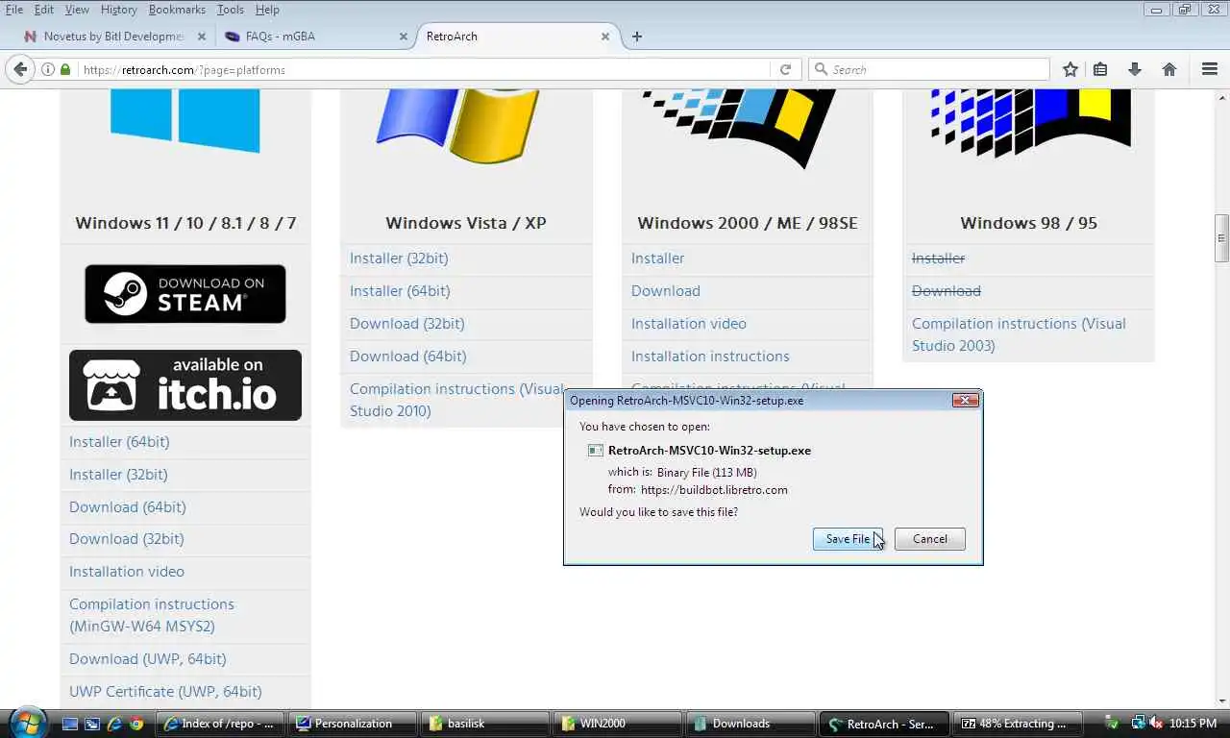Click Installer (64bit) under Windows 11 column
The height and width of the screenshot is (738, 1230).
tap(119, 442)
